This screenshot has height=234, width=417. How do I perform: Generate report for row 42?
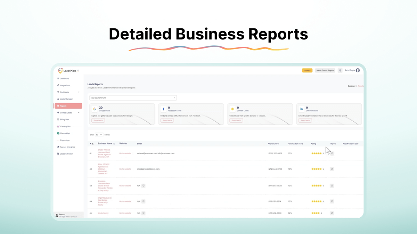[x=332, y=169]
